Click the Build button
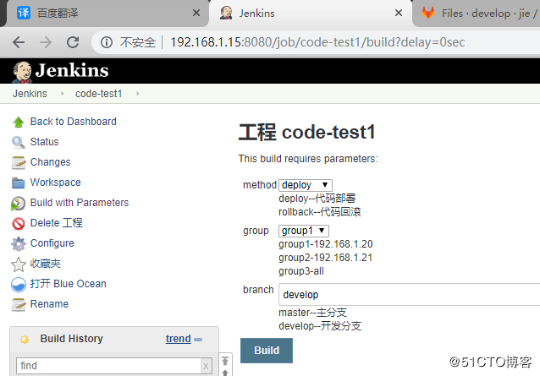This screenshot has height=376, width=540. [x=267, y=350]
